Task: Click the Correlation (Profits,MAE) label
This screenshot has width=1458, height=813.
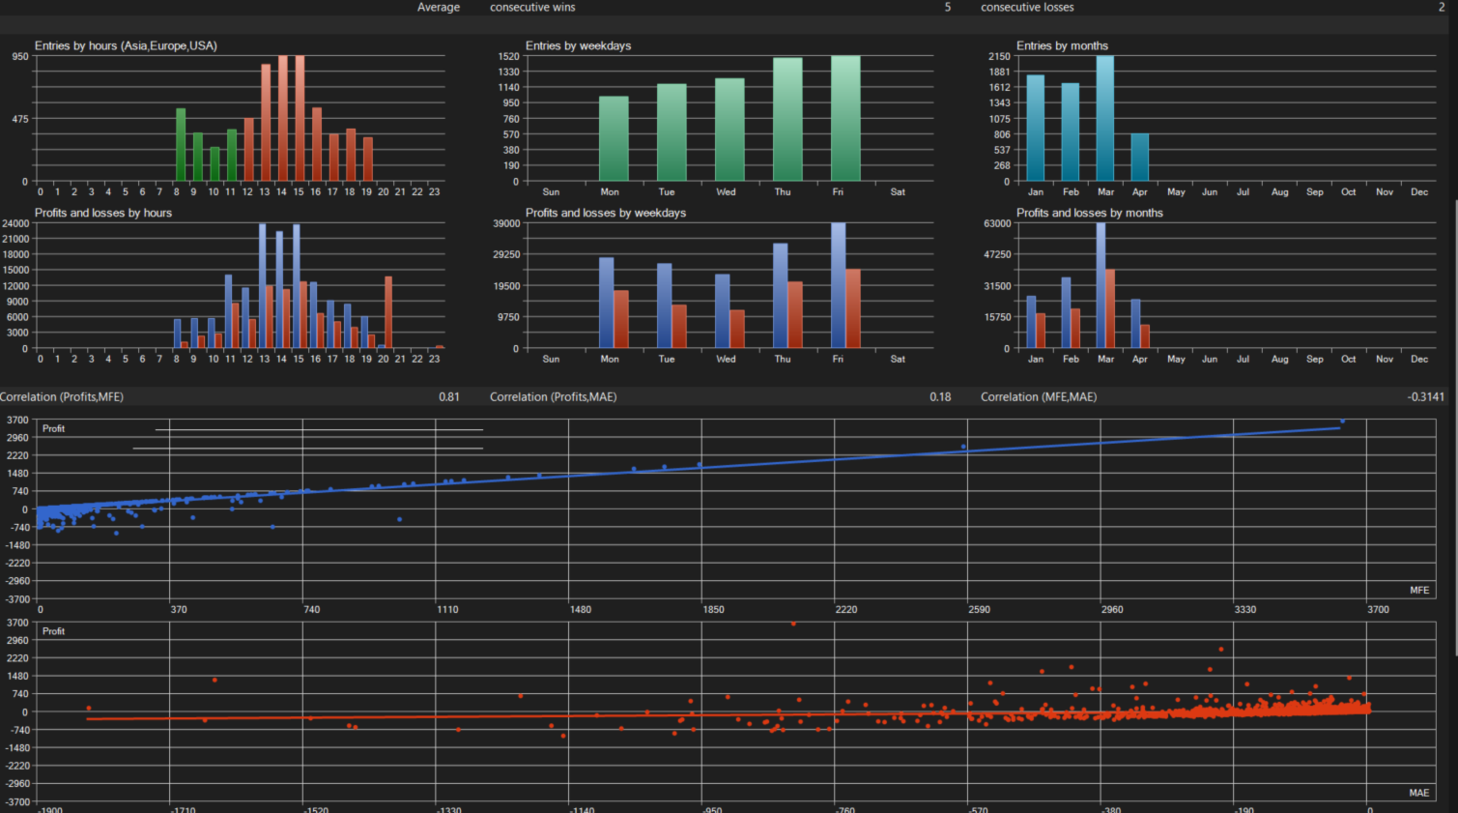Action: pos(553,397)
